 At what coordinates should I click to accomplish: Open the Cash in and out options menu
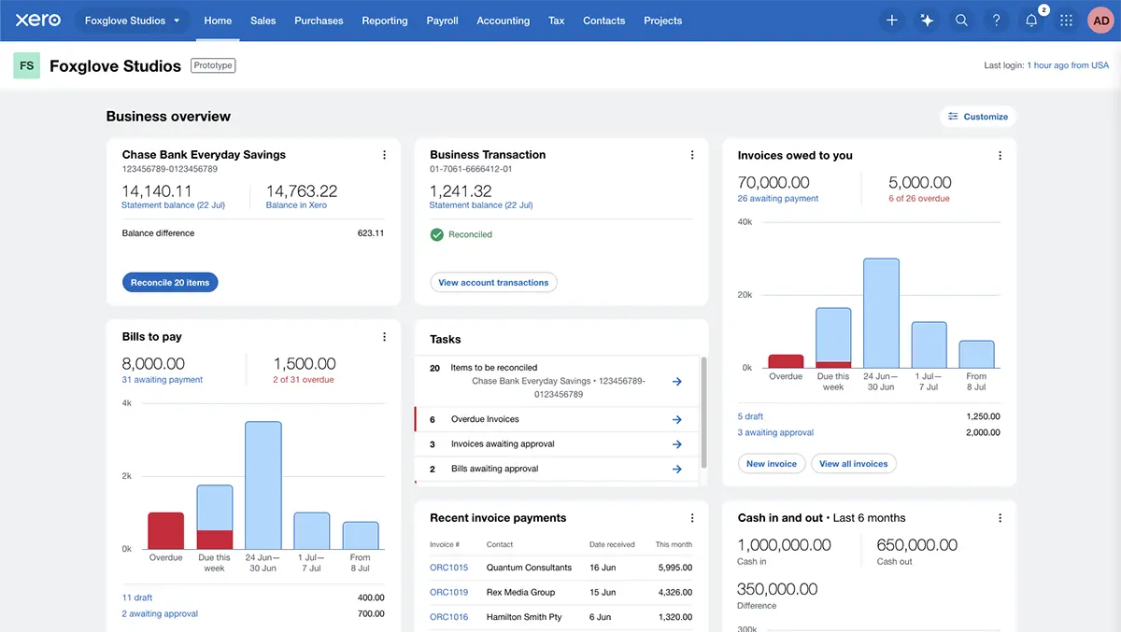(1000, 517)
